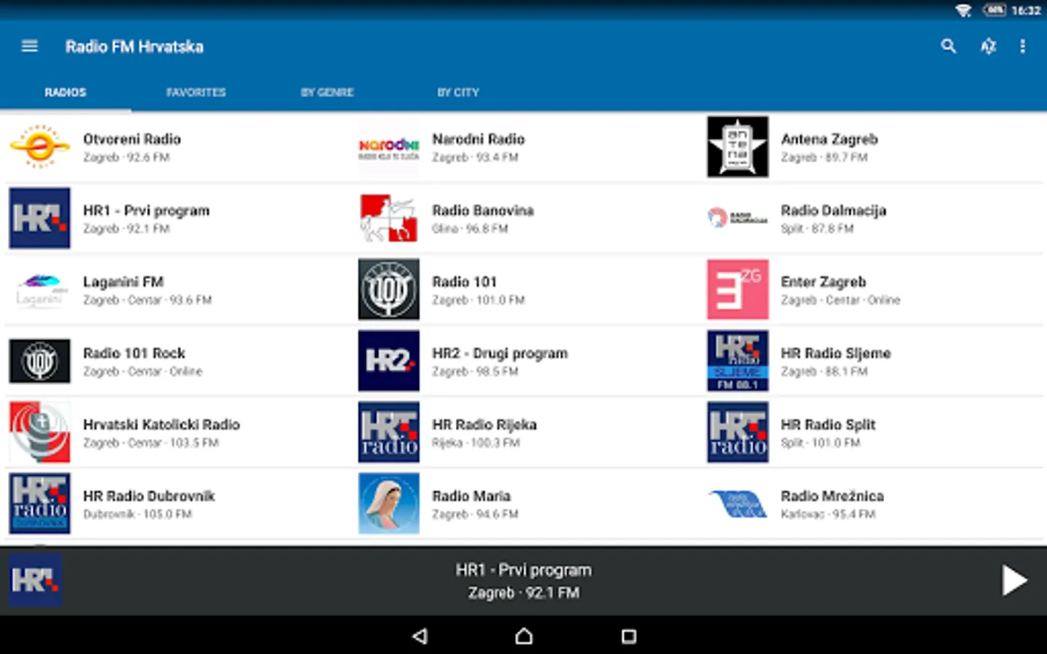Tap the HR Radio Sljeme logo

click(738, 361)
